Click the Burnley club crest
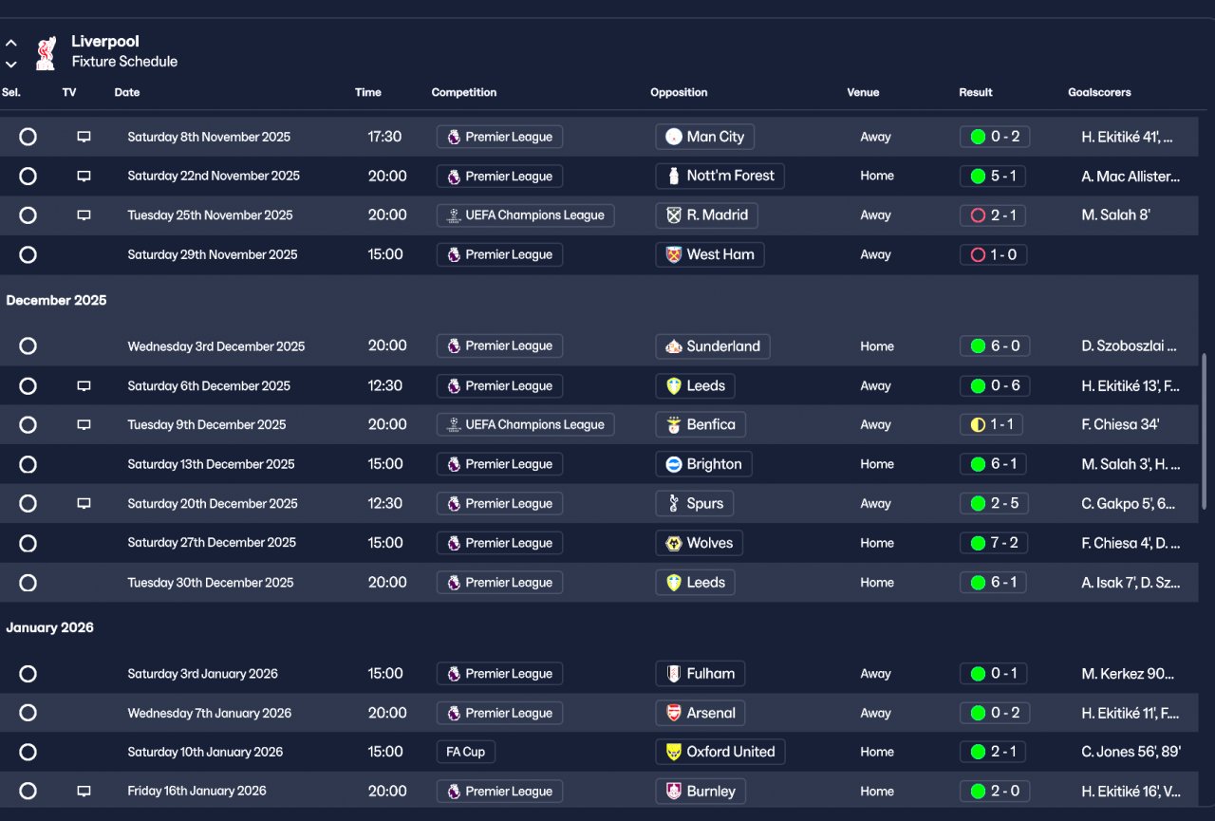This screenshot has width=1215, height=821. pos(674,792)
